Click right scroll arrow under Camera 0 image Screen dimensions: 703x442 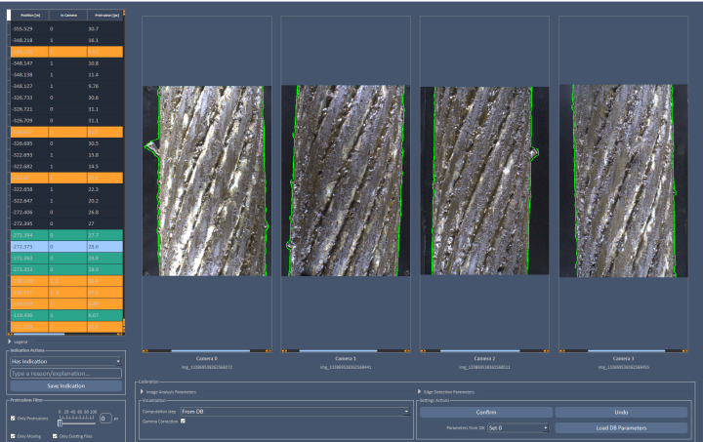[269, 350]
